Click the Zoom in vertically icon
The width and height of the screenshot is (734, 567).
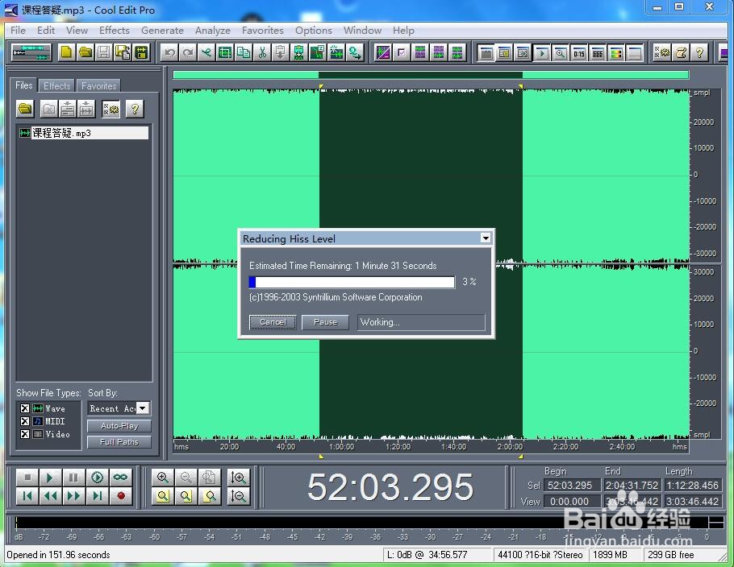[238, 478]
